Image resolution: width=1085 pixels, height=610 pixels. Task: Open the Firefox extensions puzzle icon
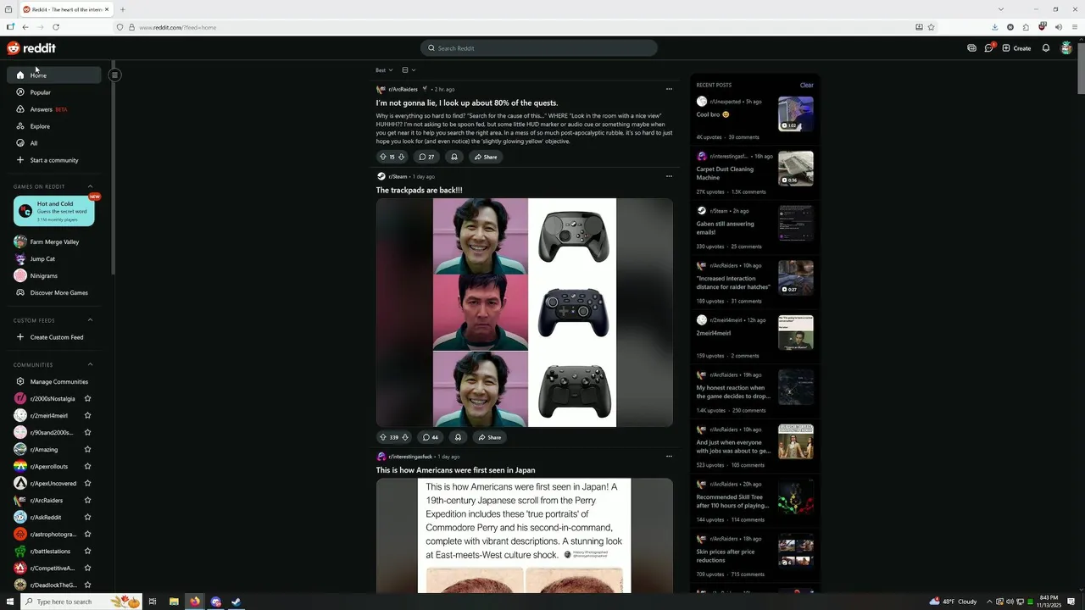1026,27
